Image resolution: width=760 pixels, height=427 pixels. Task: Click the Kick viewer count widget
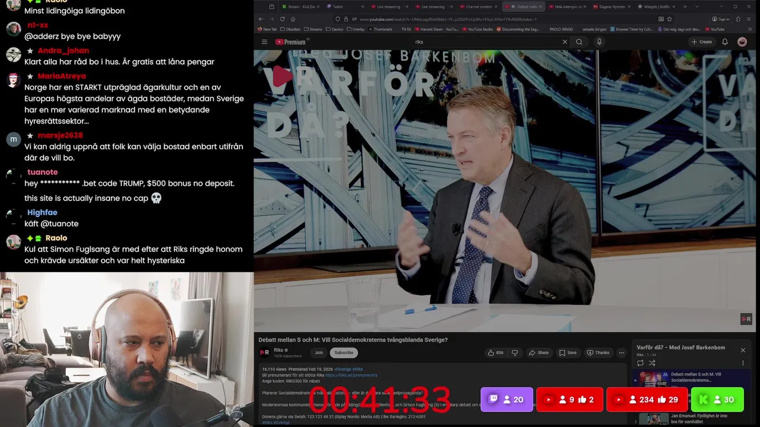tap(717, 400)
